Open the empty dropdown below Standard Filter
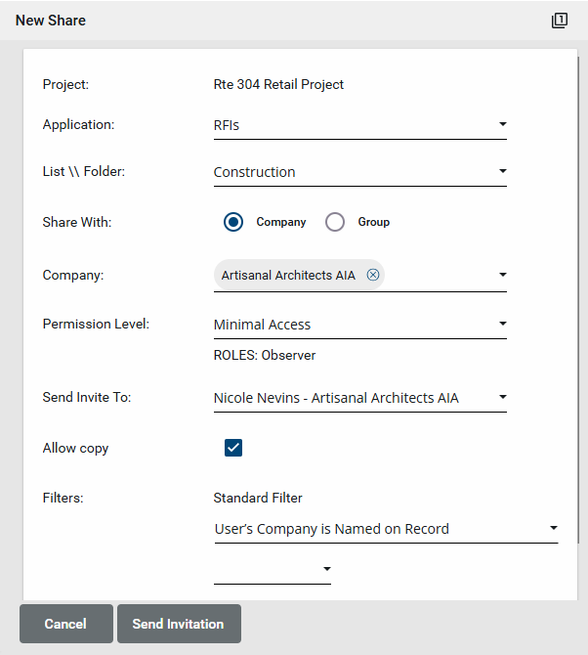 pyautogui.click(x=272, y=569)
